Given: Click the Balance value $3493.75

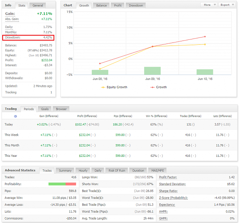Looking at the screenshot, I should coord(46,45).
